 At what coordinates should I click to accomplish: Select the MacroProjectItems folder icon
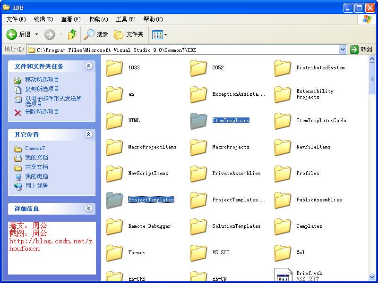(114, 148)
